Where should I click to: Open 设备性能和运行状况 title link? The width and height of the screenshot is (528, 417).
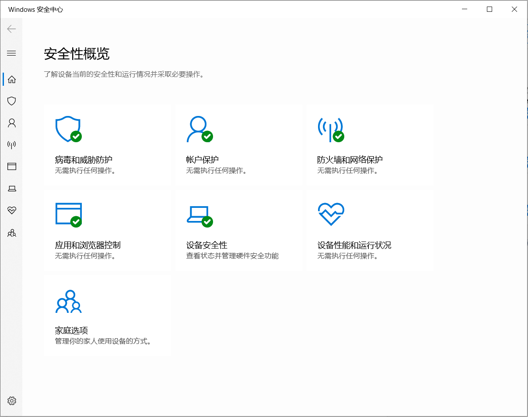click(x=354, y=245)
